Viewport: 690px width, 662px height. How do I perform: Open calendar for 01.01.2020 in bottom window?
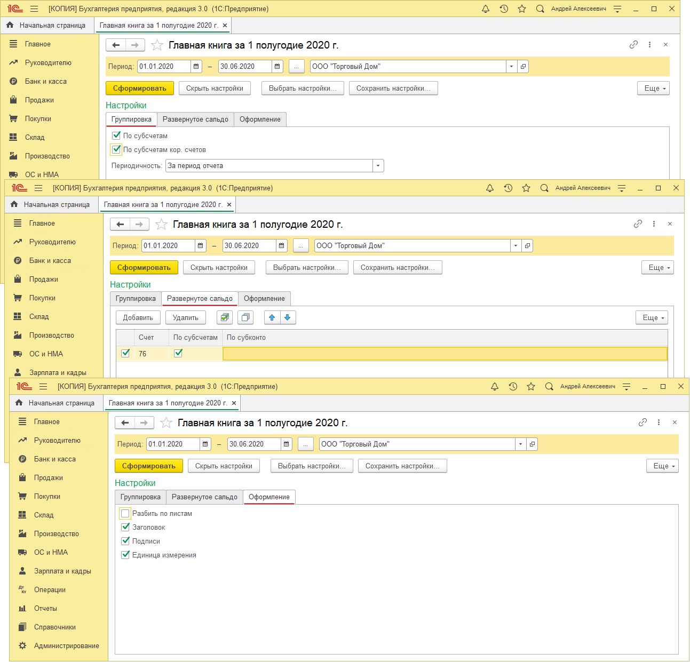click(205, 444)
